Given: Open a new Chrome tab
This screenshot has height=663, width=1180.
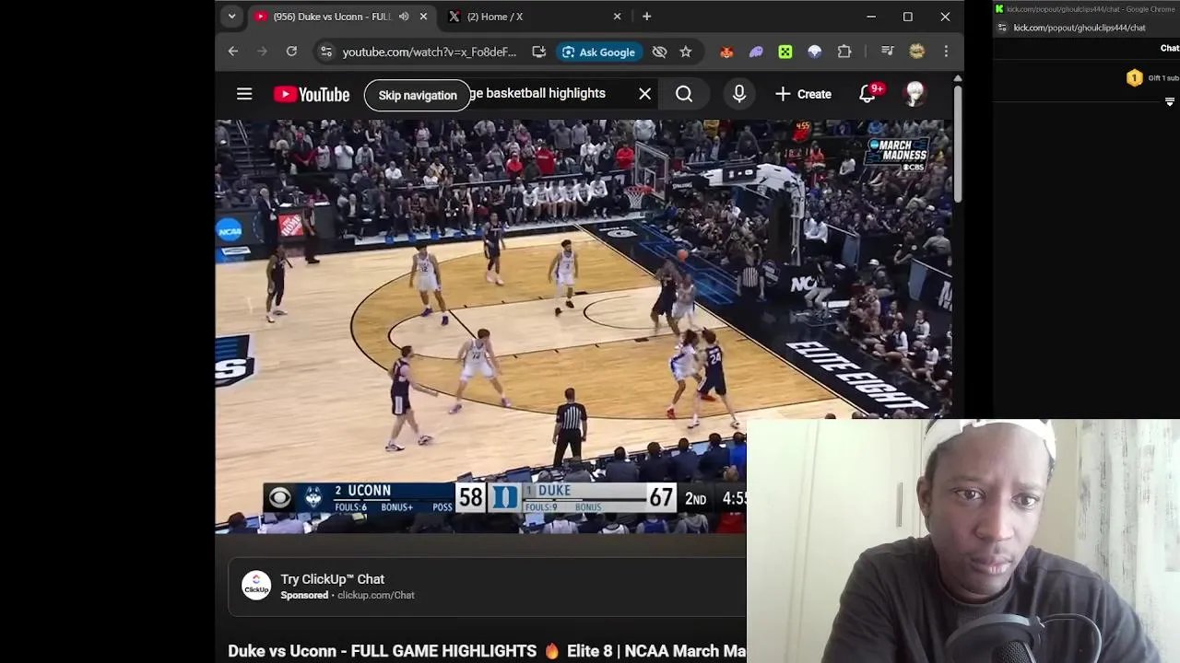Looking at the screenshot, I should pyautogui.click(x=646, y=17).
